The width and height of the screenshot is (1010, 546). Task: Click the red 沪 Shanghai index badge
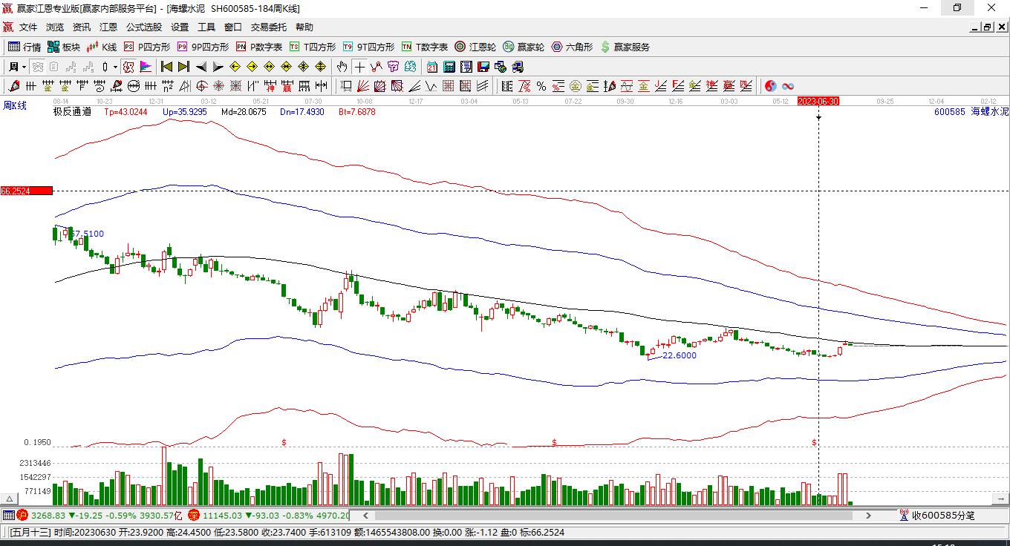pyautogui.click(x=22, y=515)
